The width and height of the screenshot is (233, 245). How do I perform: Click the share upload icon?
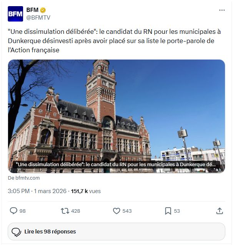220,211
